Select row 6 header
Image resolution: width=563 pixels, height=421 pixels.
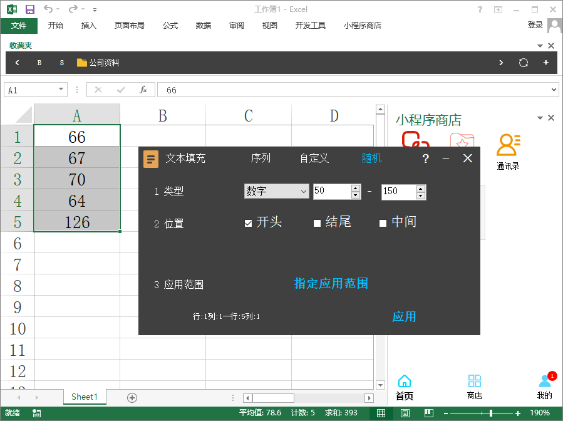click(x=18, y=244)
